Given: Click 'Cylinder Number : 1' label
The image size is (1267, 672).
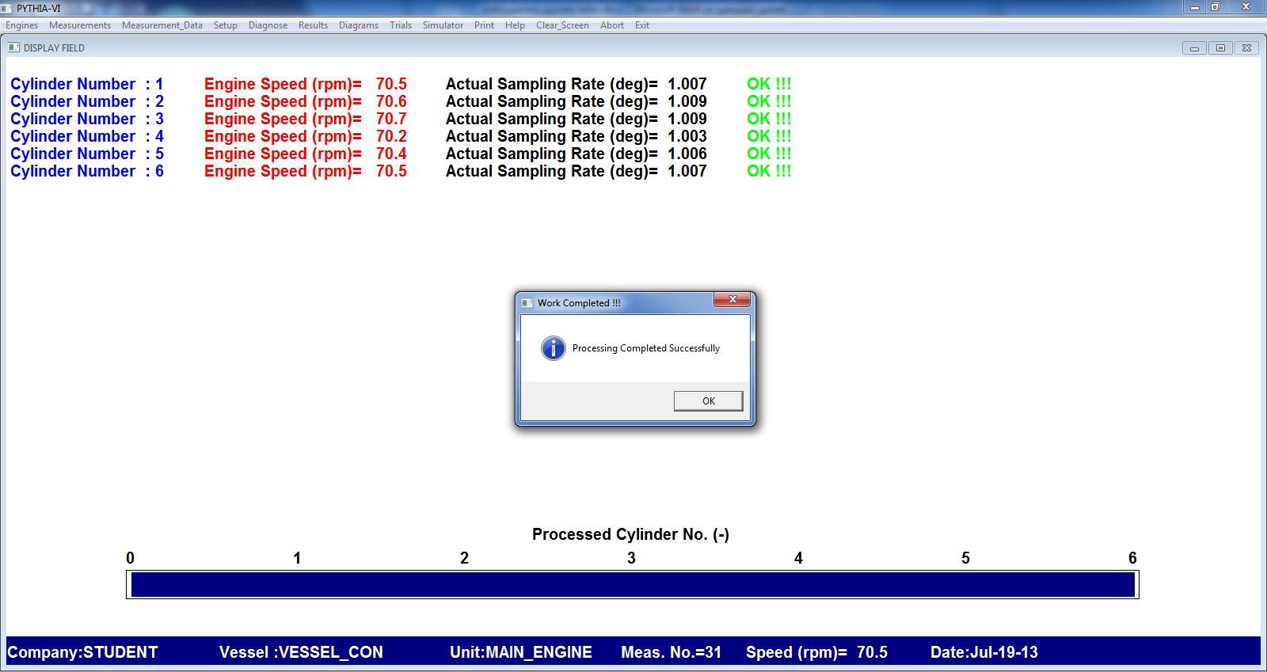Looking at the screenshot, I should (x=87, y=84).
